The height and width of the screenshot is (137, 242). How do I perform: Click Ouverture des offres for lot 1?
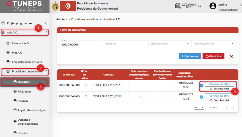219,84
